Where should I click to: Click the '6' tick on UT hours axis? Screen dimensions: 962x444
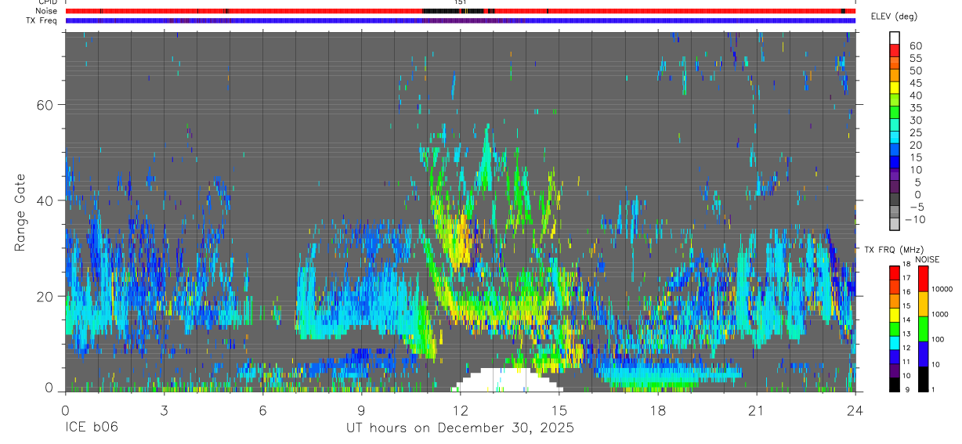[x=262, y=410]
